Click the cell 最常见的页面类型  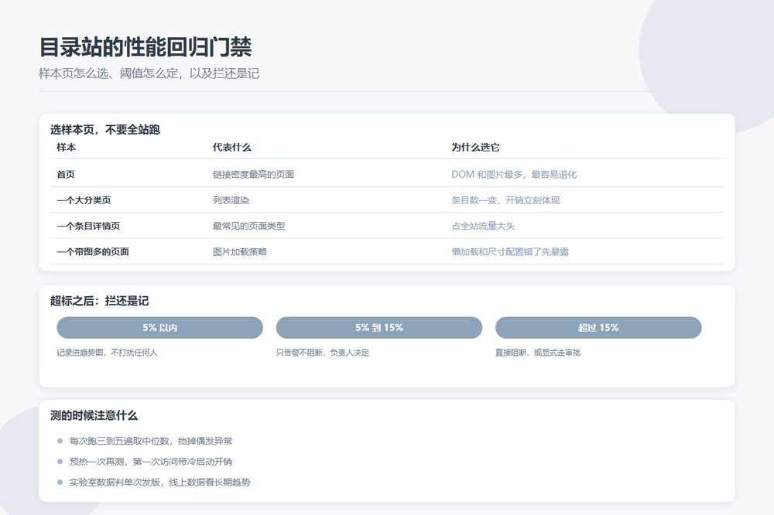point(248,226)
